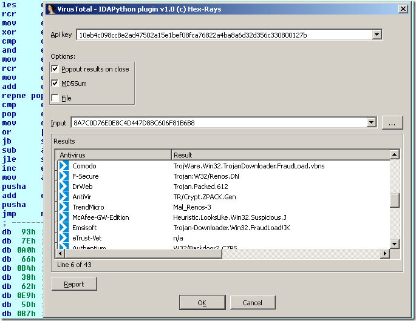
Task: Click the "jle" instruction in IDA listing
Action: coord(9,159)
